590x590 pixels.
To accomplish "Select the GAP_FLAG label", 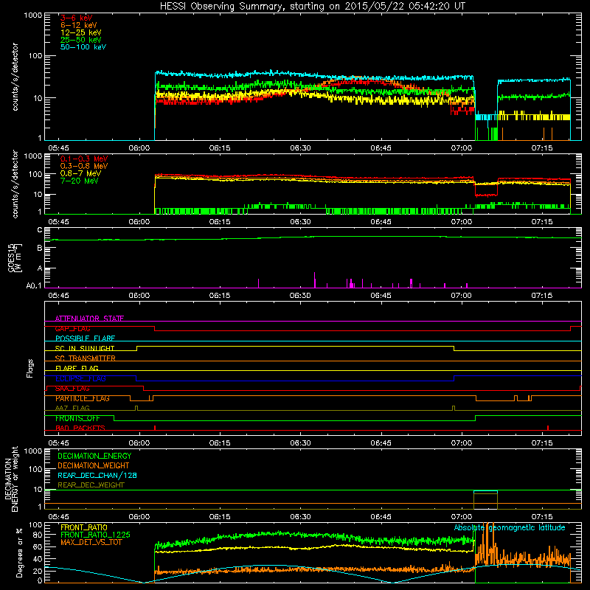I will point(72,328).
